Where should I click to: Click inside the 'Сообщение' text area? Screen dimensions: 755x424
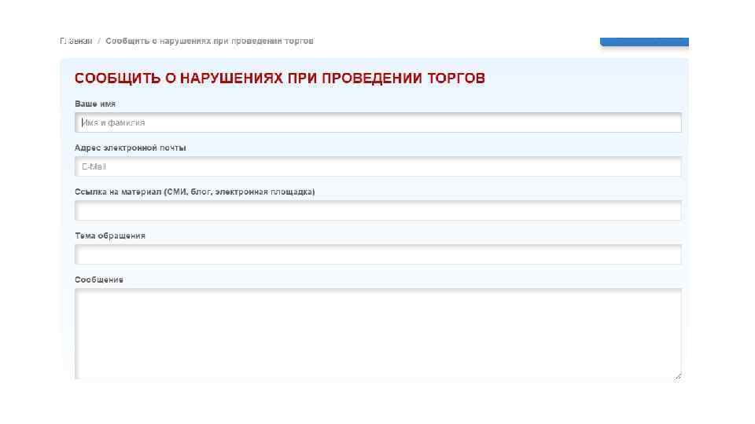tap(378, 334)
